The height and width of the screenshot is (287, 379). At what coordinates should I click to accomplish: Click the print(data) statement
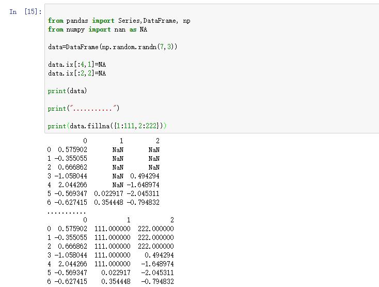68,91
